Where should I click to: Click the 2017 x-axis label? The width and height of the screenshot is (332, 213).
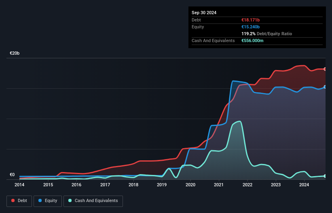[x=105, y=185]
